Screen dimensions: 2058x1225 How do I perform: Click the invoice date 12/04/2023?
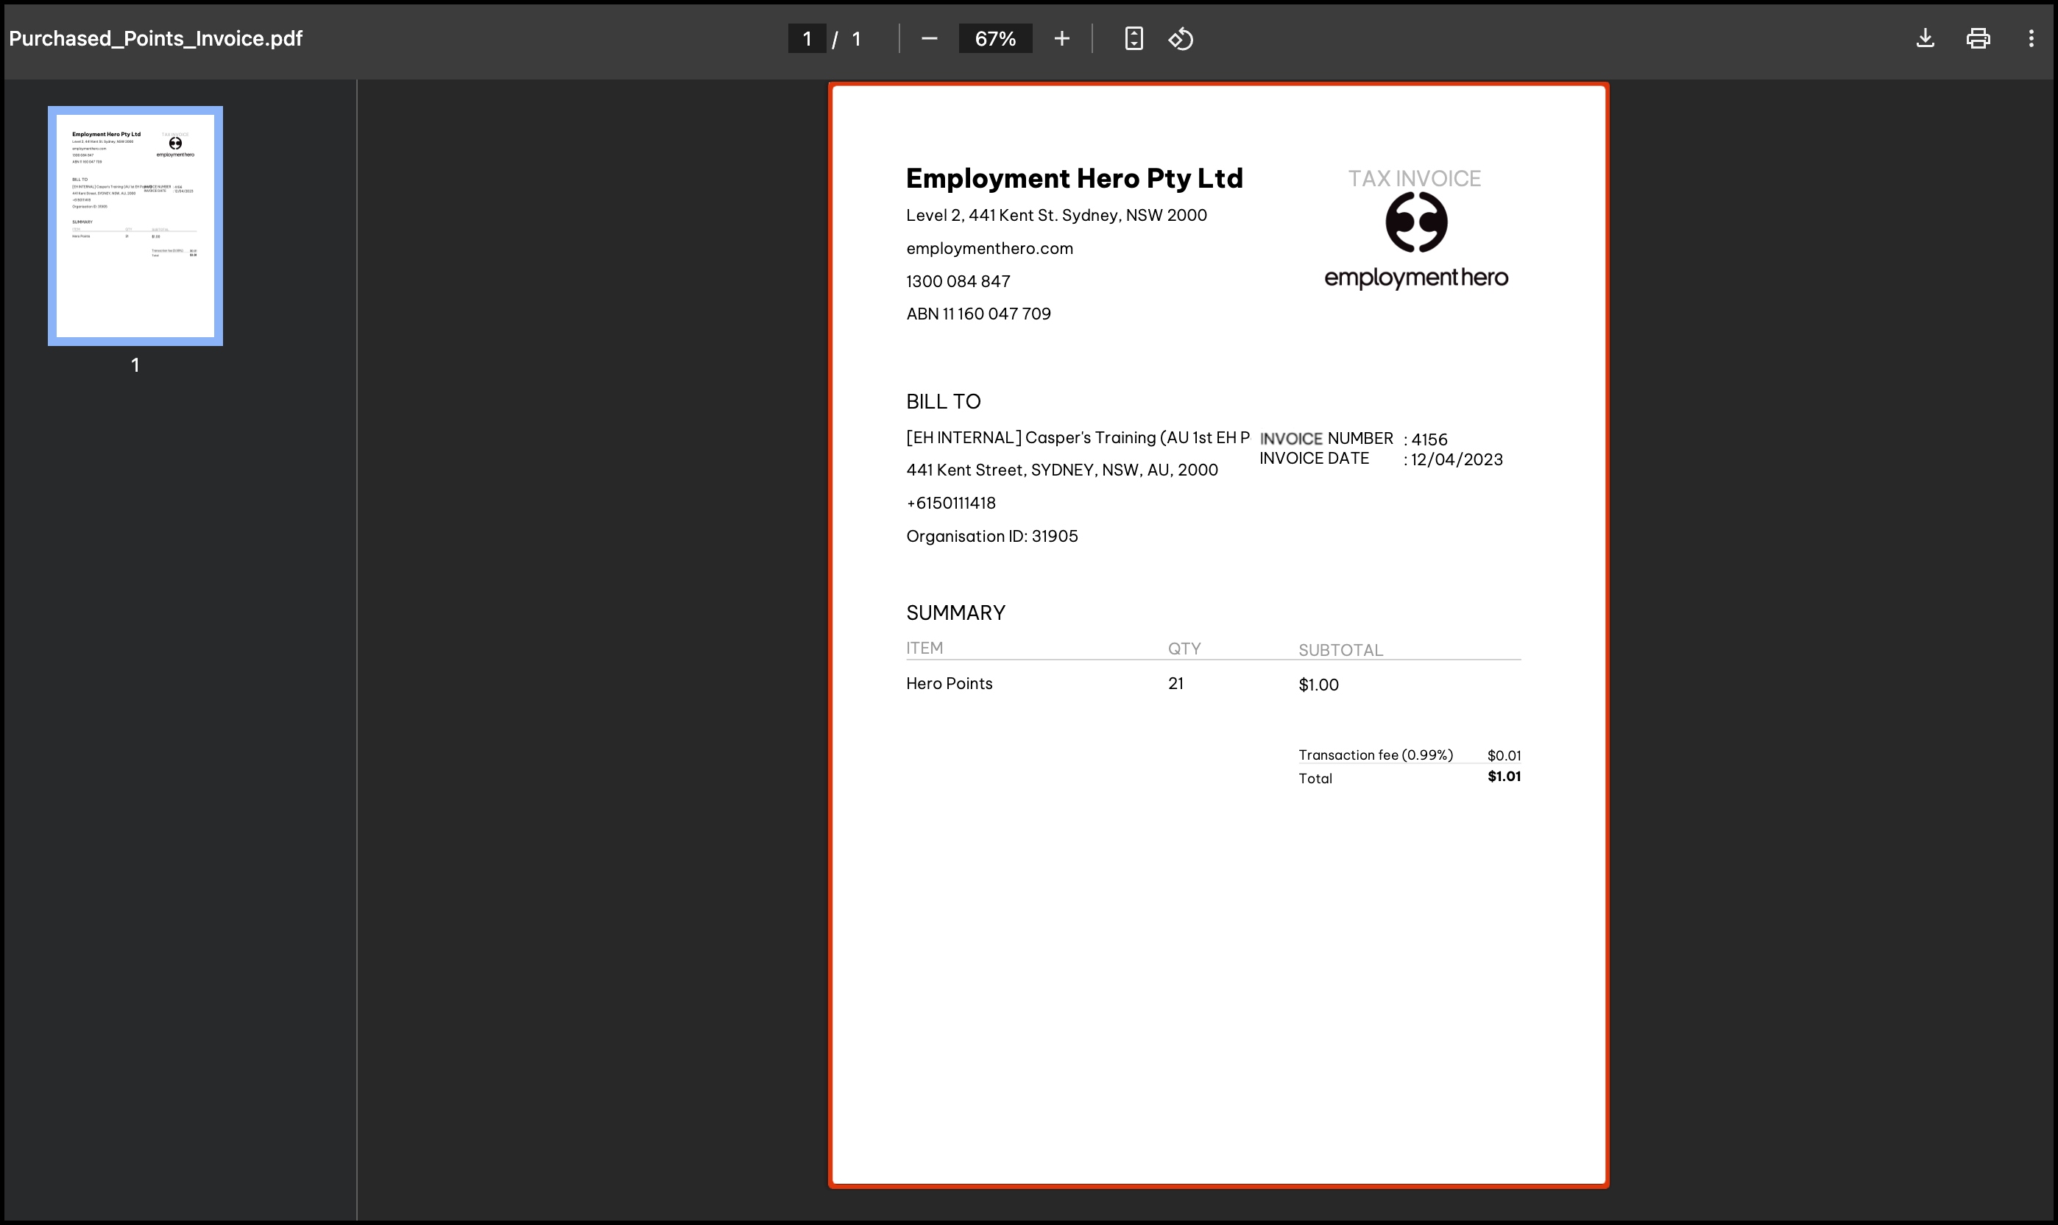[x=1456, y=460]
